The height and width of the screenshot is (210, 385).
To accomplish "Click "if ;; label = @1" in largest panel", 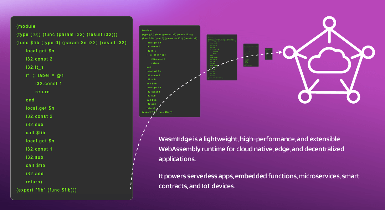I will pos(45,75).
